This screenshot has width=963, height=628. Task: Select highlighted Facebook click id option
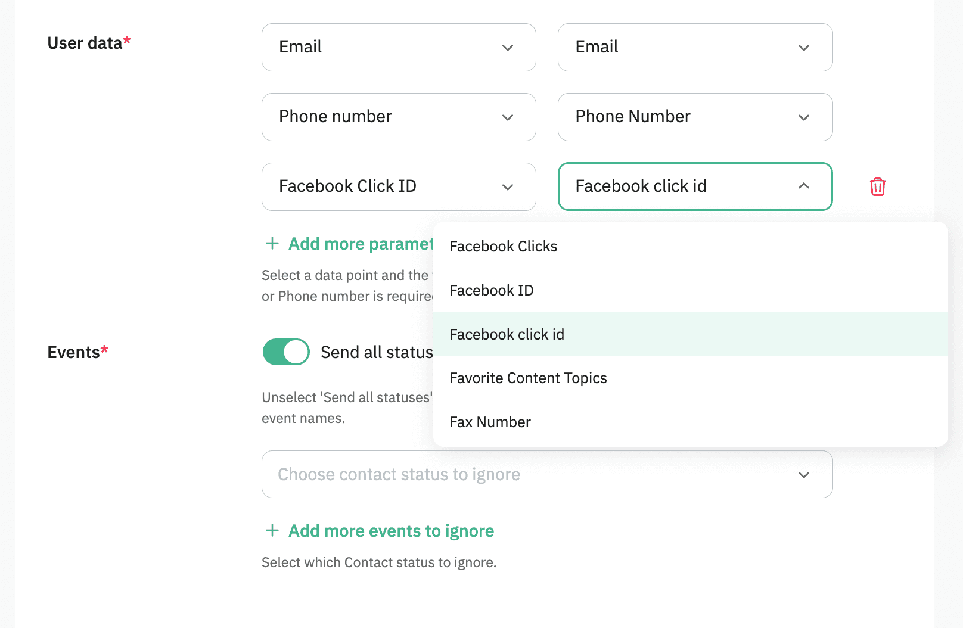coord(507,335)
